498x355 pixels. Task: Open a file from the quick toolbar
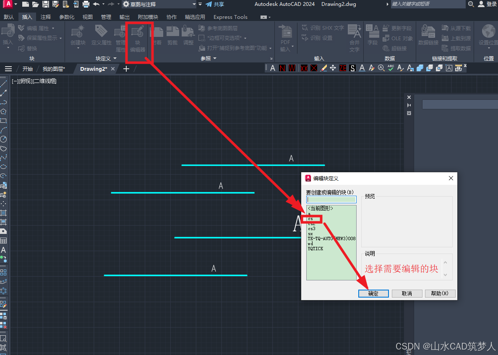pyautogui.click(x=35, y=4)
